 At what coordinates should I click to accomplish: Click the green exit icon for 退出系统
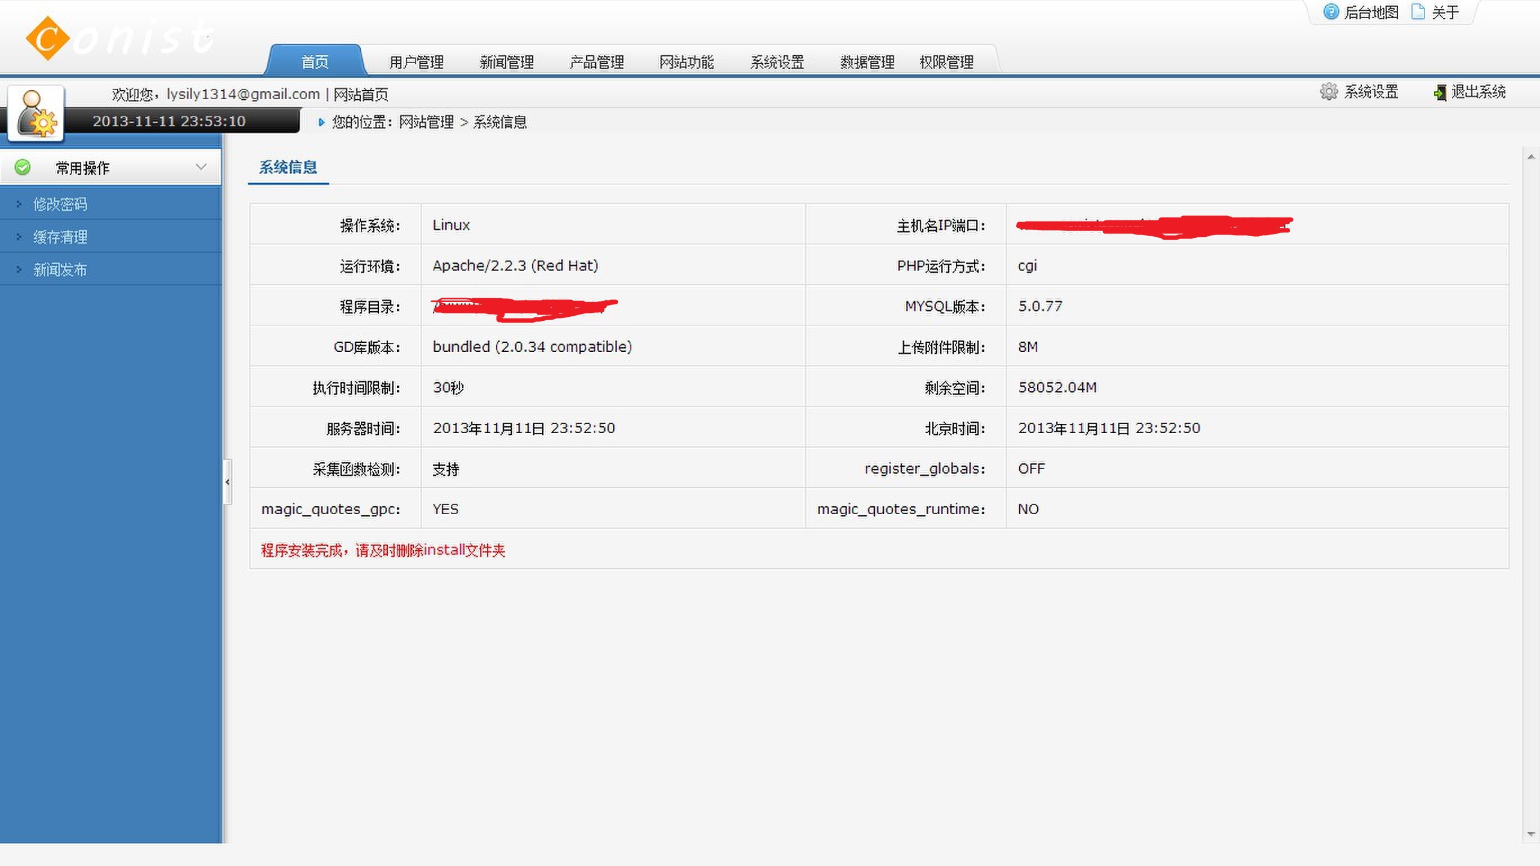[x=1440, y=92]
